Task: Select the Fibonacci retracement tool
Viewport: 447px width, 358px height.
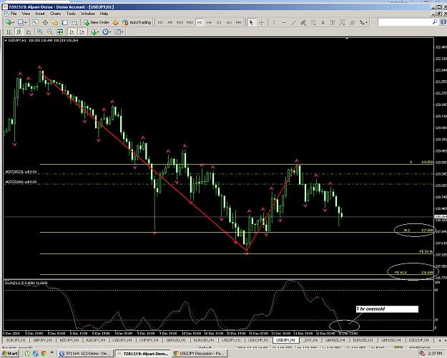Action: coord(313,22)
